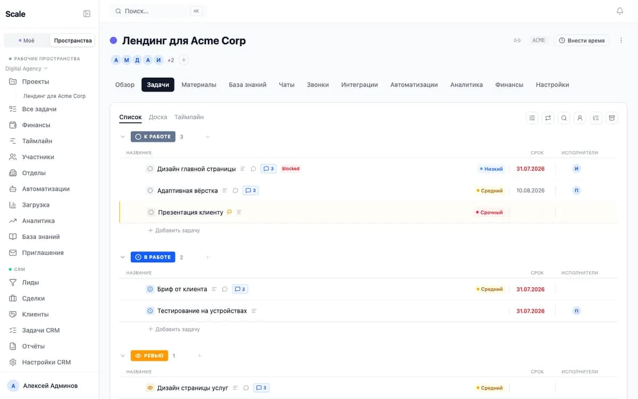Screen dimensions: 638x399
Task: Click the search field Поиск
Action: (158, 11)
